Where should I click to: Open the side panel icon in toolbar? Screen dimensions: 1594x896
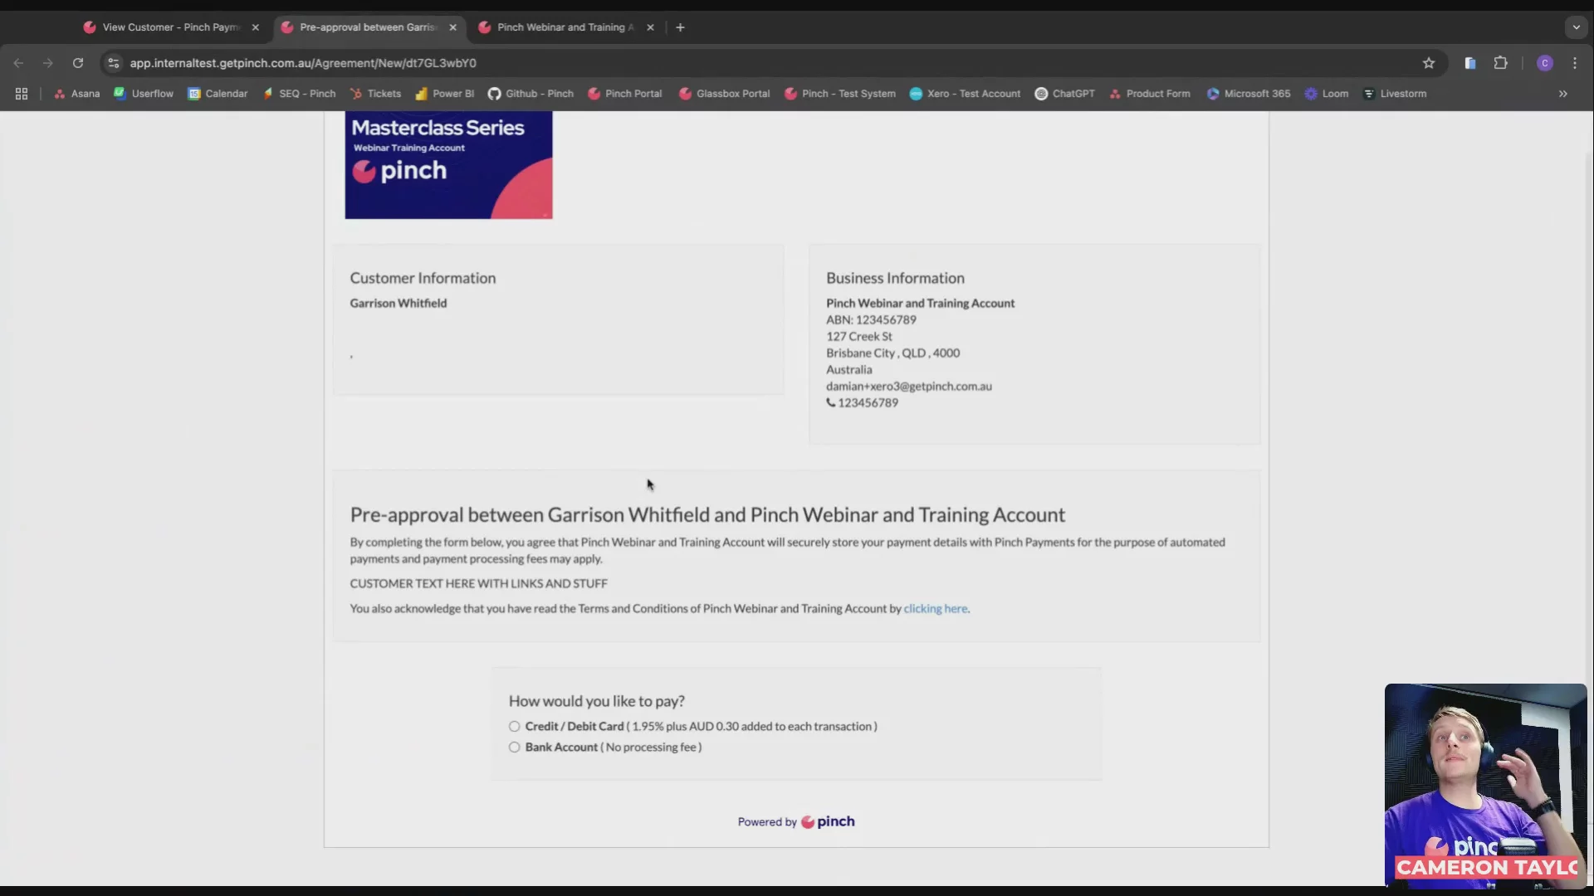(x=1469, y=63)
